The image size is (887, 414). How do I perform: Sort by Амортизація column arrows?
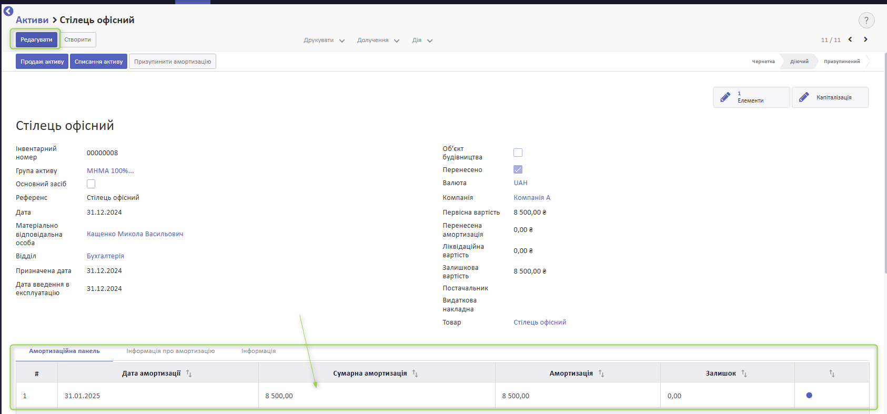(x=601, y=373)
